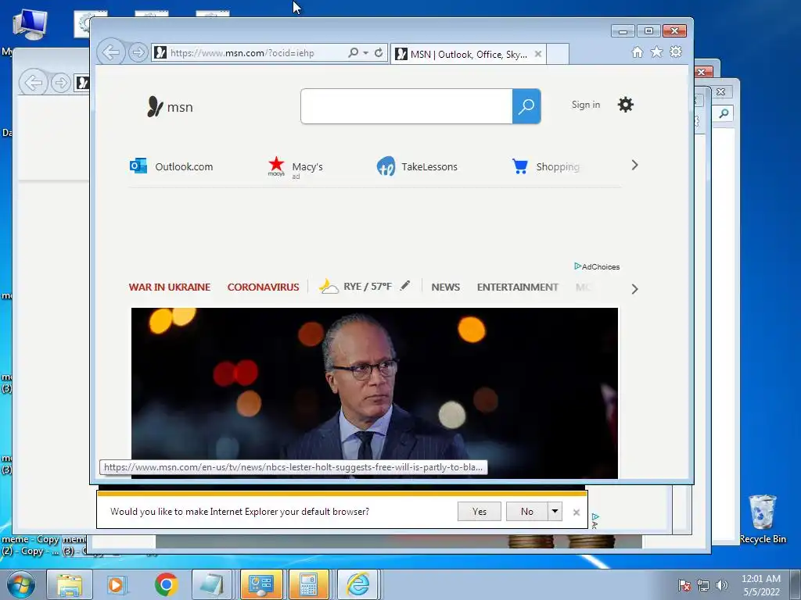Switch to Calculator taskbar item

coord(308,584)
